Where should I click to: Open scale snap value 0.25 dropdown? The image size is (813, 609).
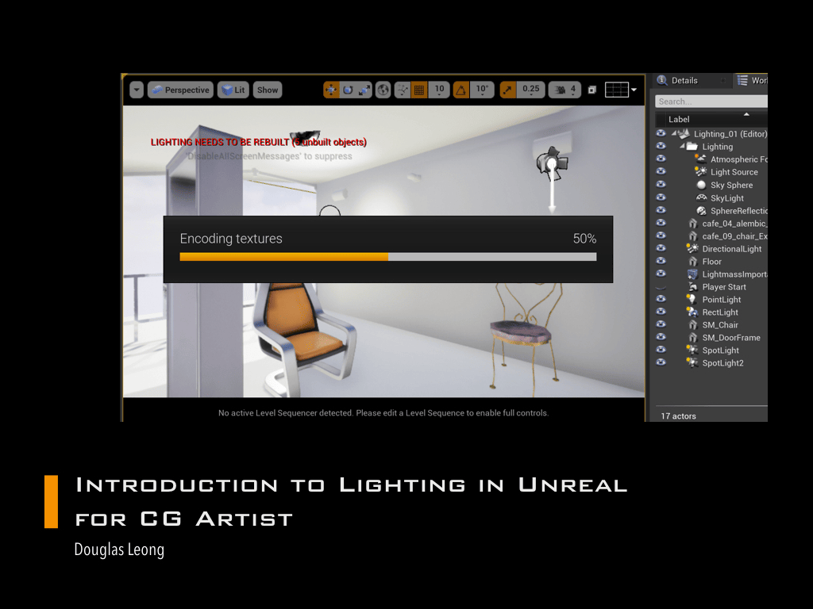tap(530, 90)
